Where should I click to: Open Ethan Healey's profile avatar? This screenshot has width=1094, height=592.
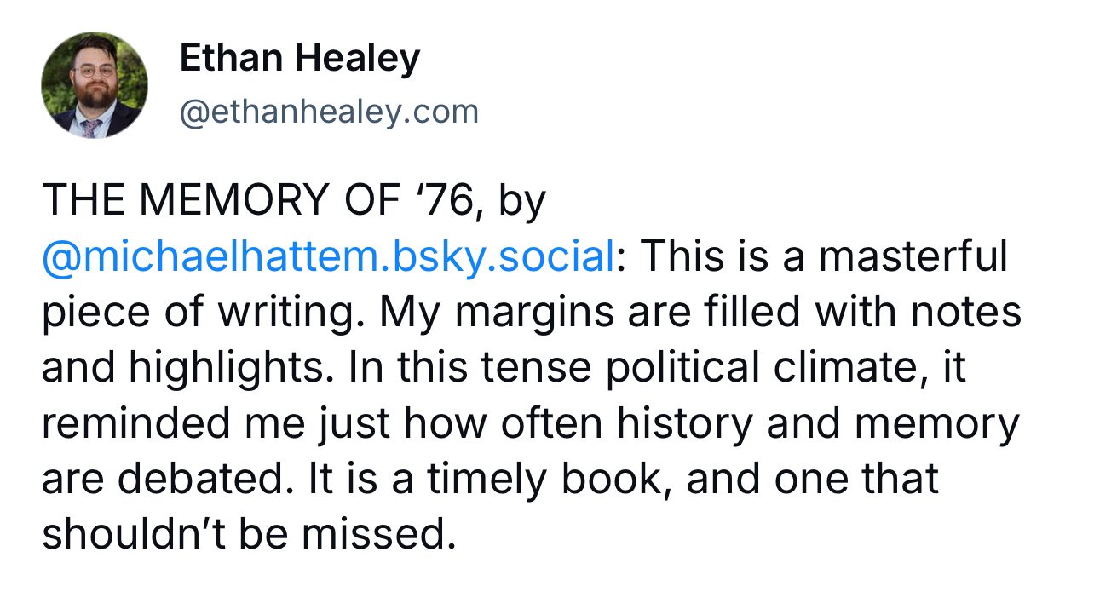click(94, 85)
